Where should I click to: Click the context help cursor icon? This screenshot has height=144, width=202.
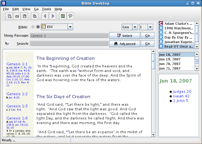click(7, 43)
